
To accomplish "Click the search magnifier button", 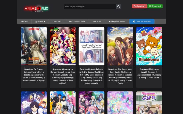I will pos(118,7).
